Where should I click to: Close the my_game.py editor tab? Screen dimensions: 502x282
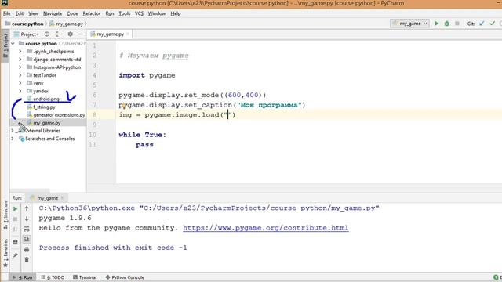pyautogui.click(x=128, y=34)
